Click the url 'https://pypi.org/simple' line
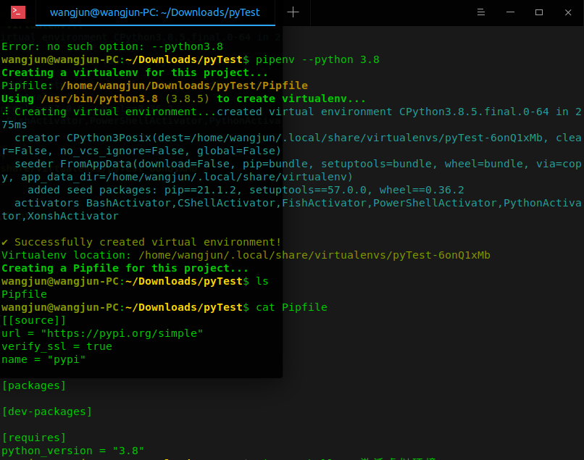 pyautogui.click(x=102, y=333)
